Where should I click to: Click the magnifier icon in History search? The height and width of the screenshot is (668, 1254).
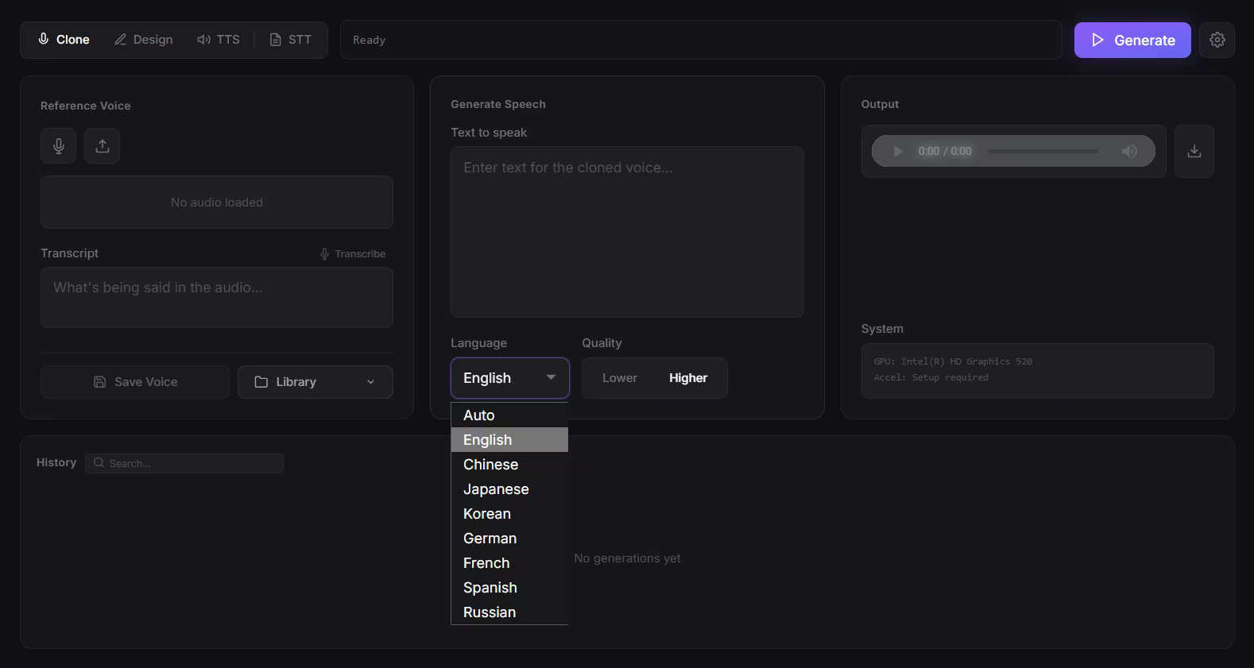(99, 463)
